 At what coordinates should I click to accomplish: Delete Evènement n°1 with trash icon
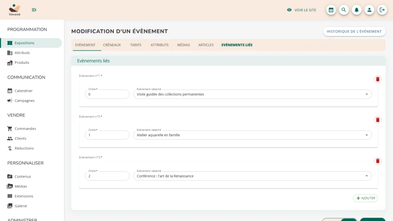tap(378, 79)
